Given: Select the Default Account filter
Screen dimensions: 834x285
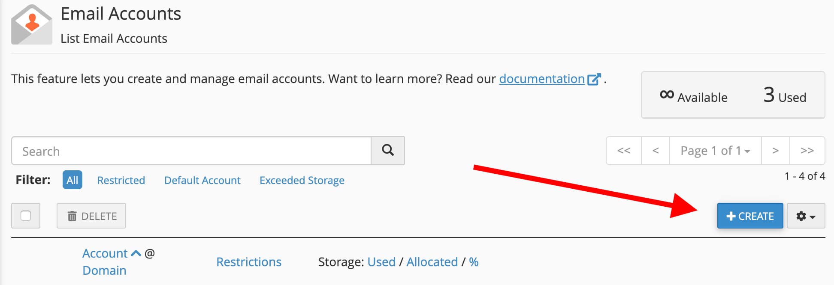Looking at the screenshot, I should pos(202,180).
